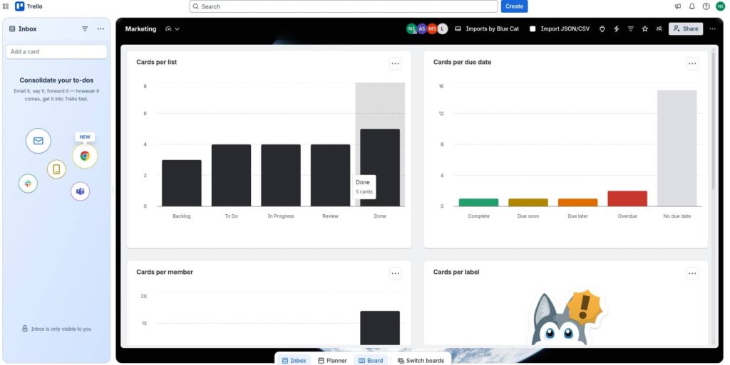Open Imports by Blue Cat power-up
The image size is (730, 365).
(486, 28)
